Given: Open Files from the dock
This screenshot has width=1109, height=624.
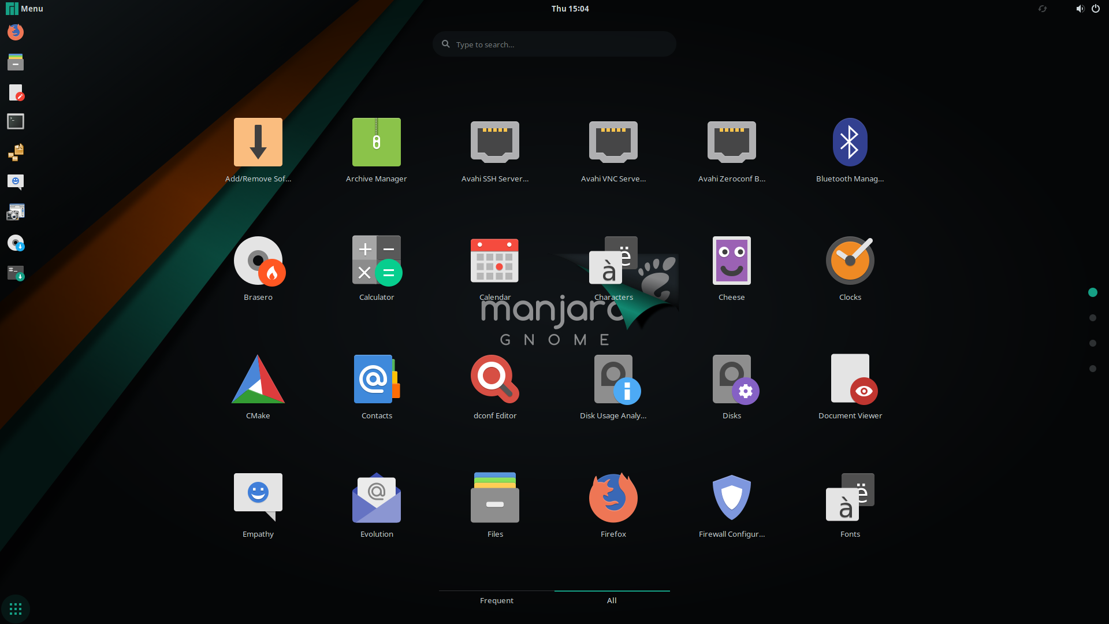Looking at the screenshot, I should click(16, 62).
